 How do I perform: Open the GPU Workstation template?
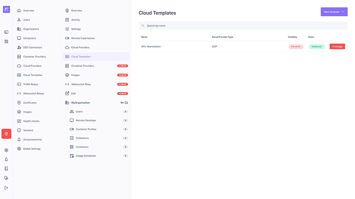151,47
